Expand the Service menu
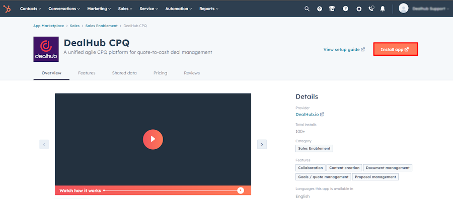 149,9
